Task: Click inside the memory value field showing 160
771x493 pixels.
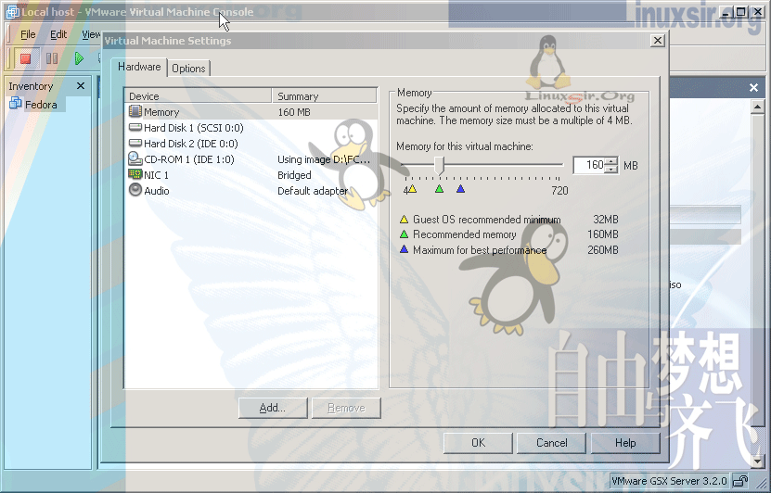Action: point(589,165)
